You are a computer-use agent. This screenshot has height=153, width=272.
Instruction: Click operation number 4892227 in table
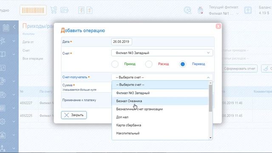(26, 103)
